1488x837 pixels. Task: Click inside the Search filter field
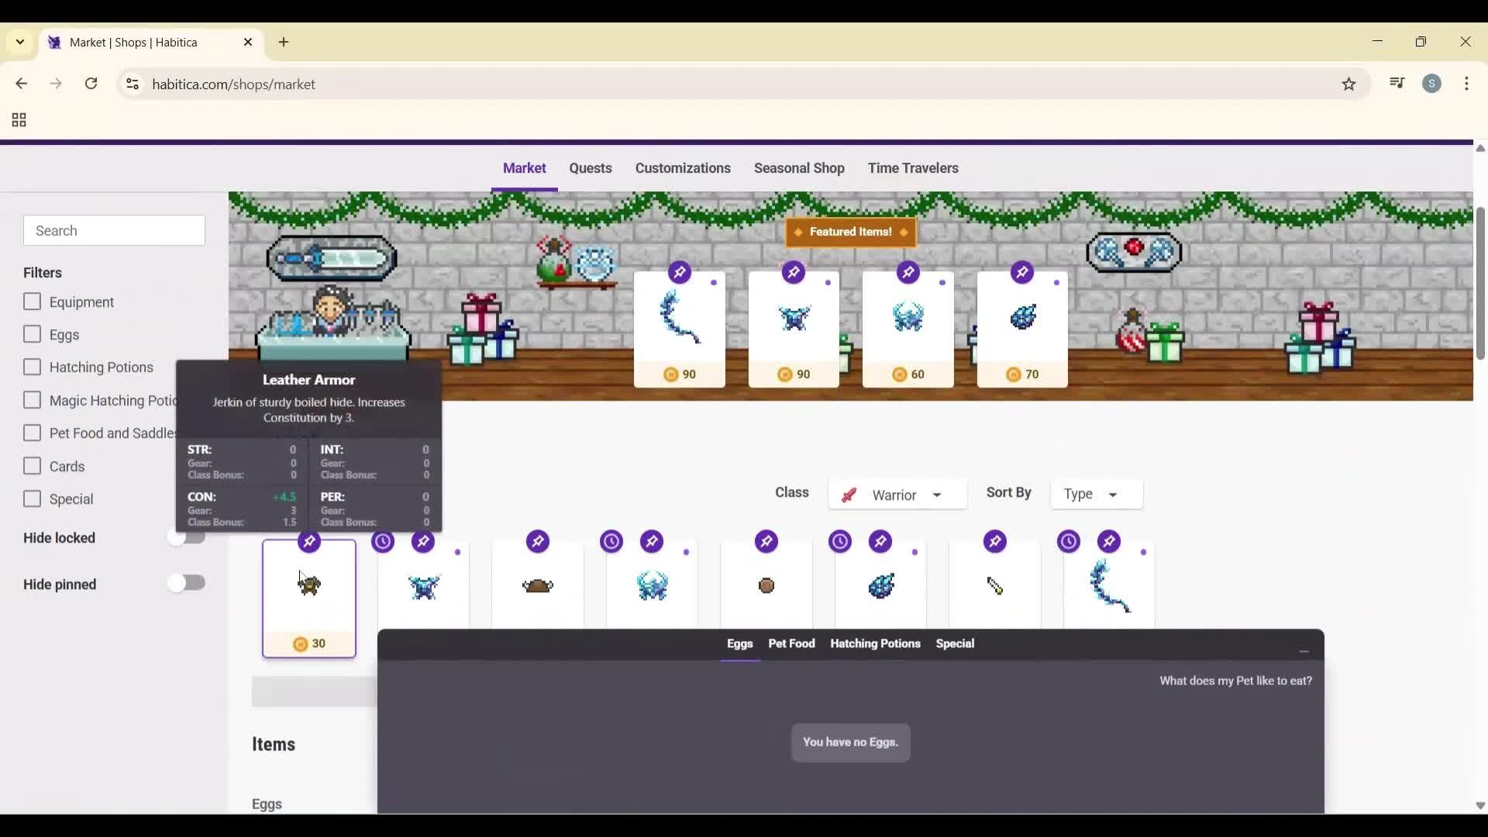114,230
